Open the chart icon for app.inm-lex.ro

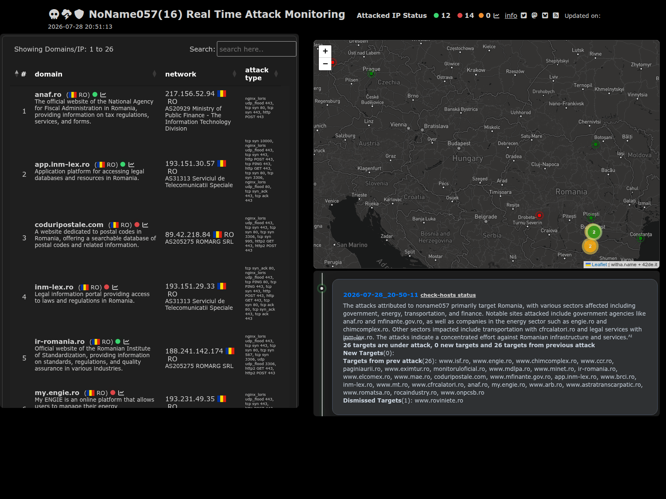point(132,165)
